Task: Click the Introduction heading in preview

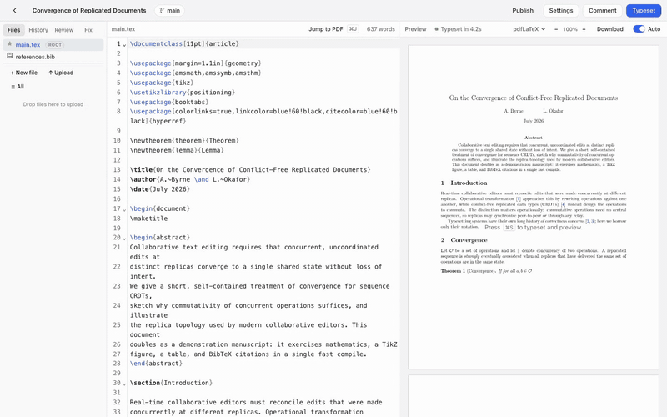Action: pos(464,183)
